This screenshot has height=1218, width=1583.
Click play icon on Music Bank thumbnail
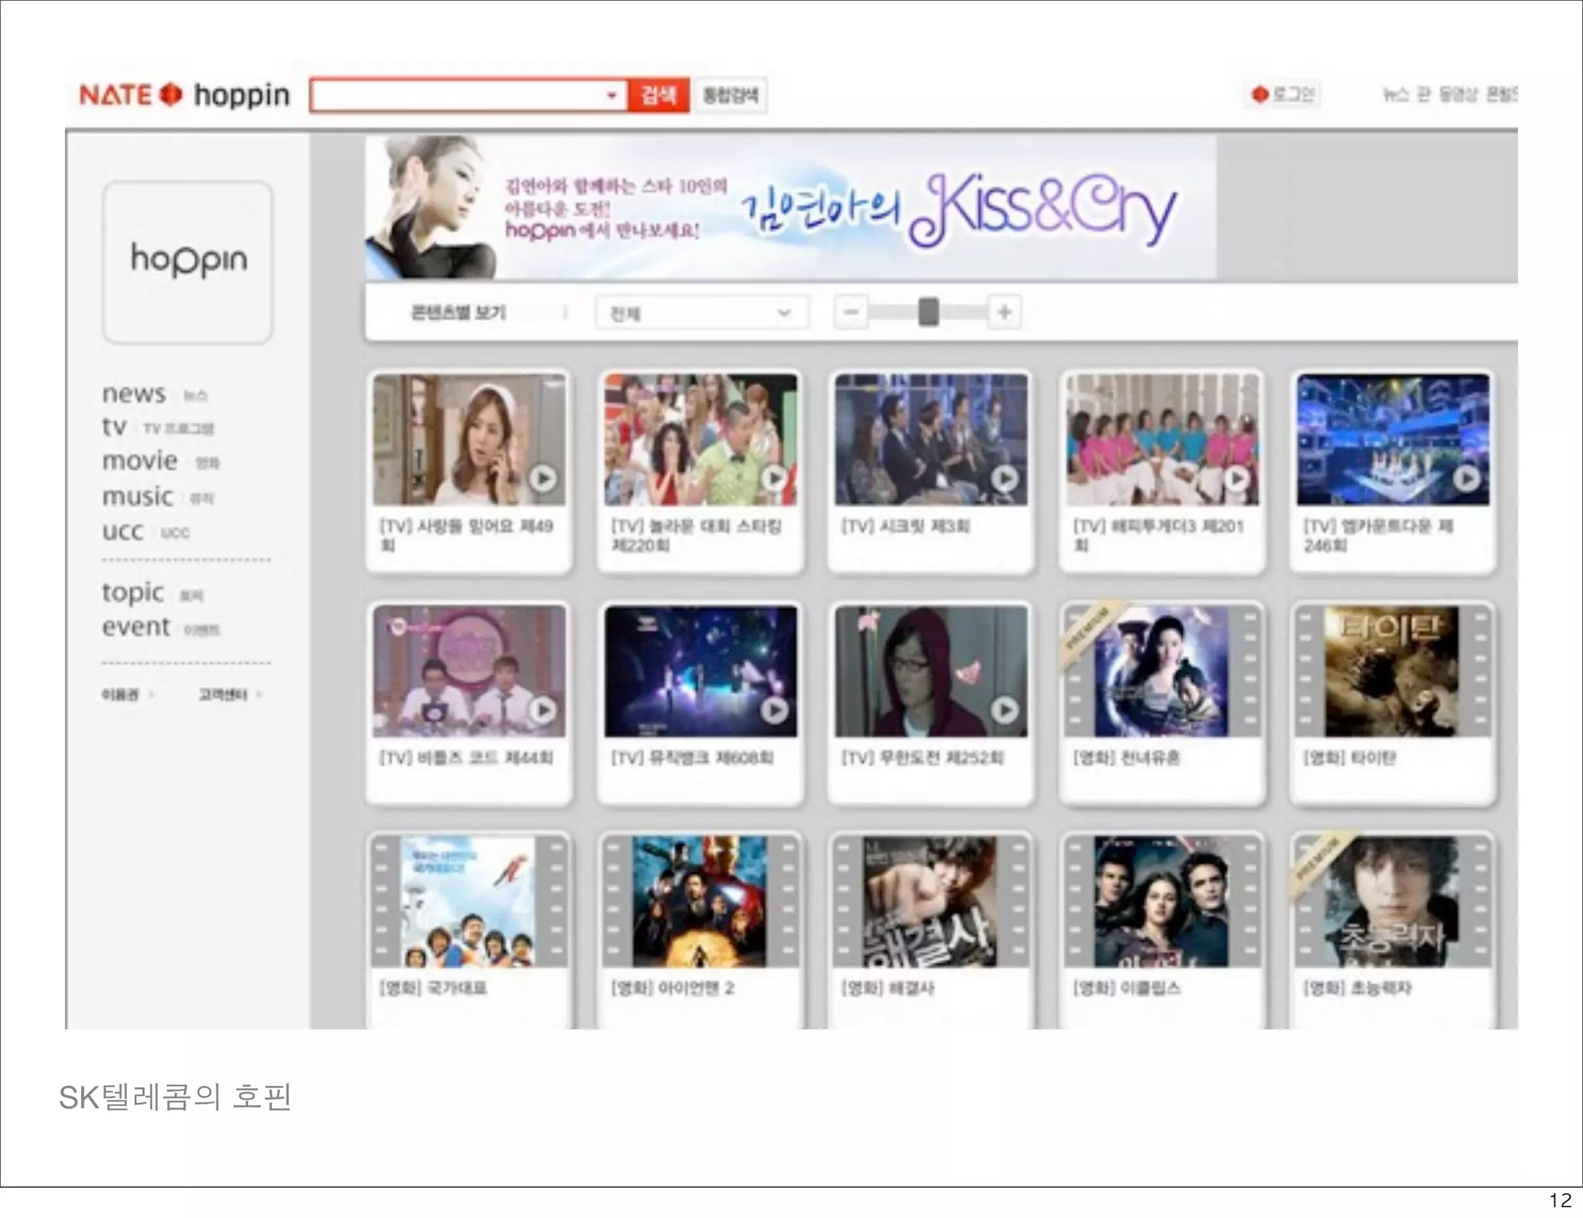pyautogui.click(x=774, y=709)
